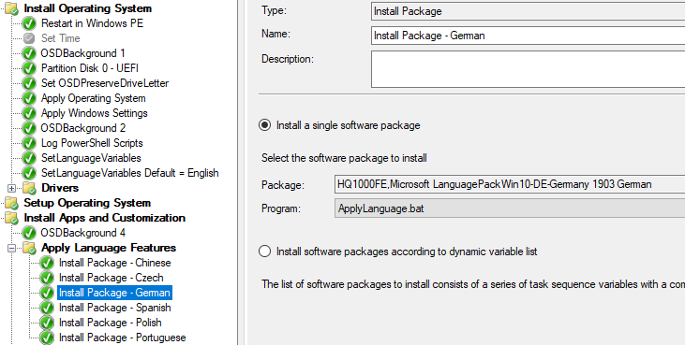Click into the empty Description box

(528, 69)
